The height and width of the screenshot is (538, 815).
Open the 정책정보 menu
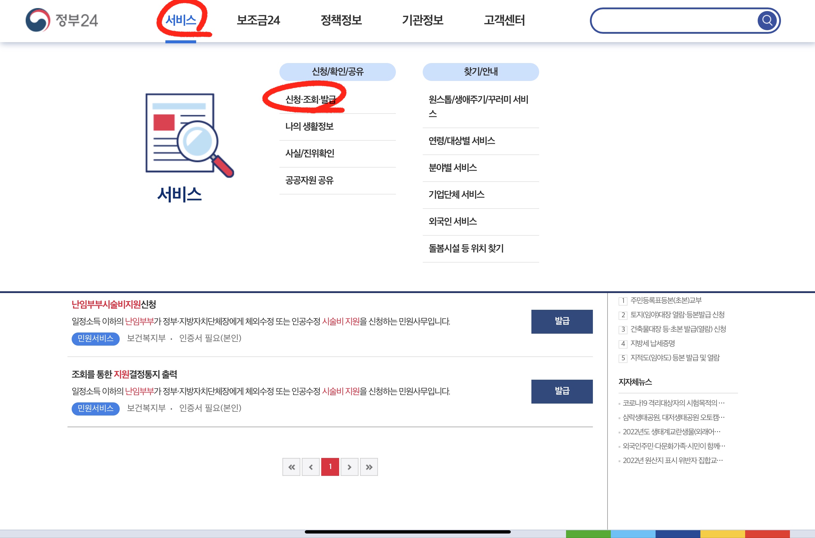341,21
